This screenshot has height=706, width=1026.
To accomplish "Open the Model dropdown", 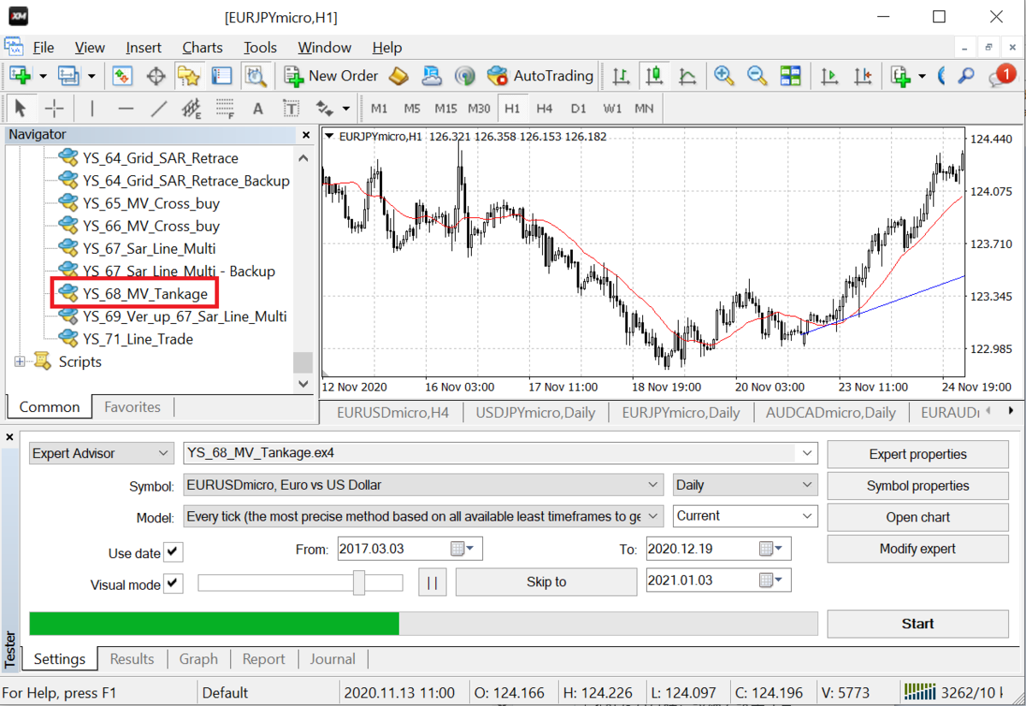I will click(x=423, y=516).
